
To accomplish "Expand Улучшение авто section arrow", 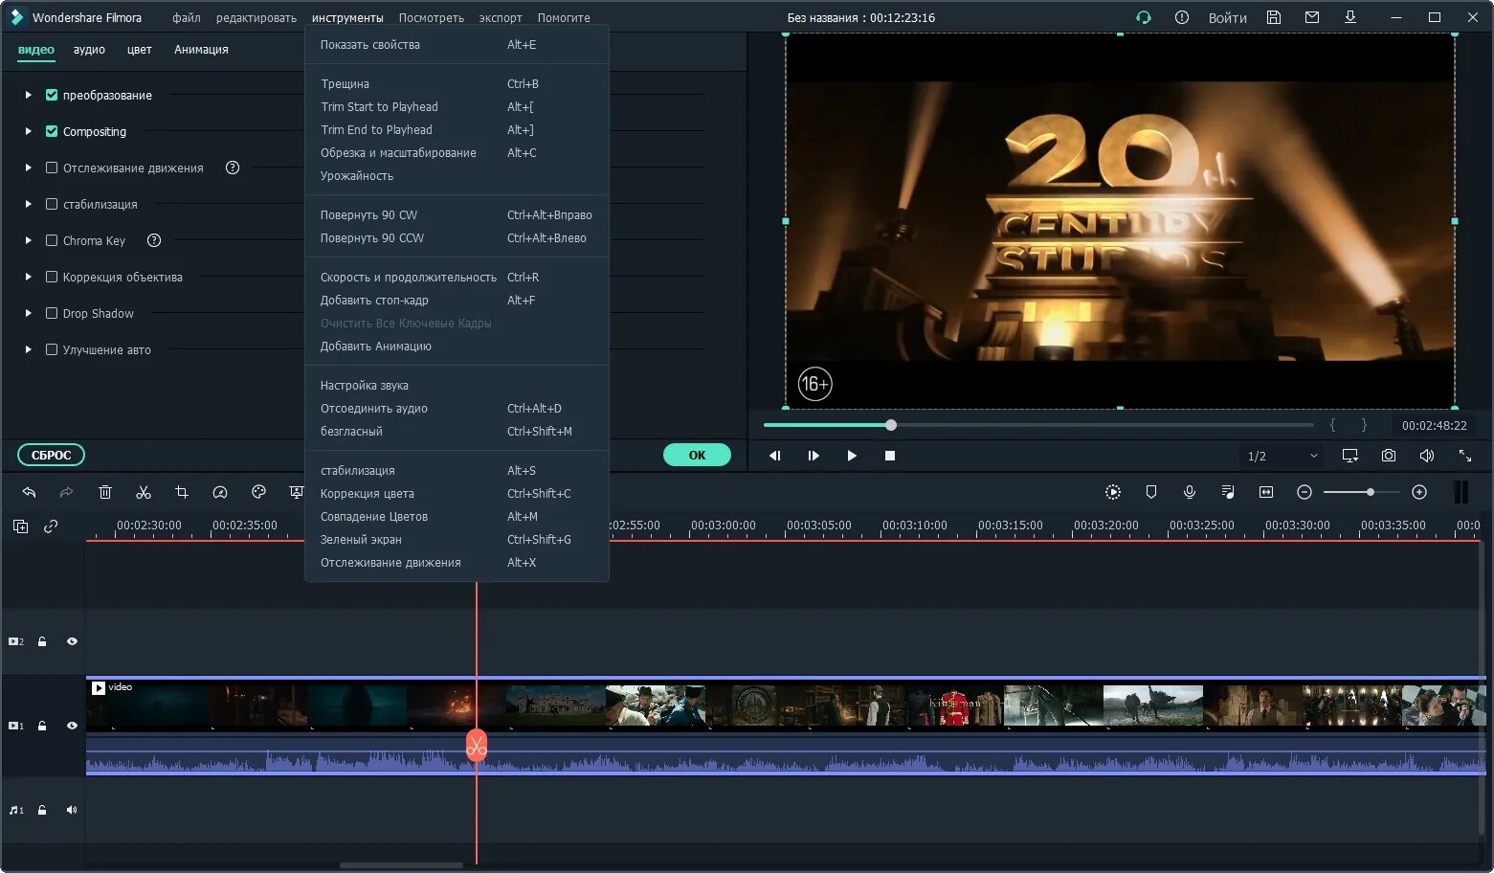I will (x=28, y=349).
